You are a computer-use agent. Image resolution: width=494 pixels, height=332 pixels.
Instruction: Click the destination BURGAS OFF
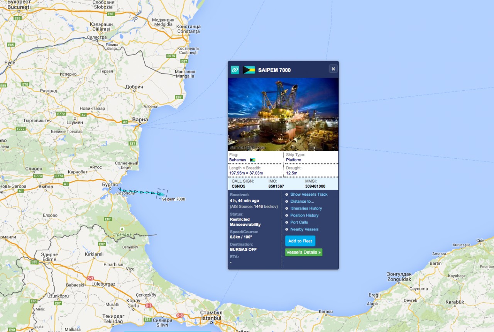coord(243,249)
